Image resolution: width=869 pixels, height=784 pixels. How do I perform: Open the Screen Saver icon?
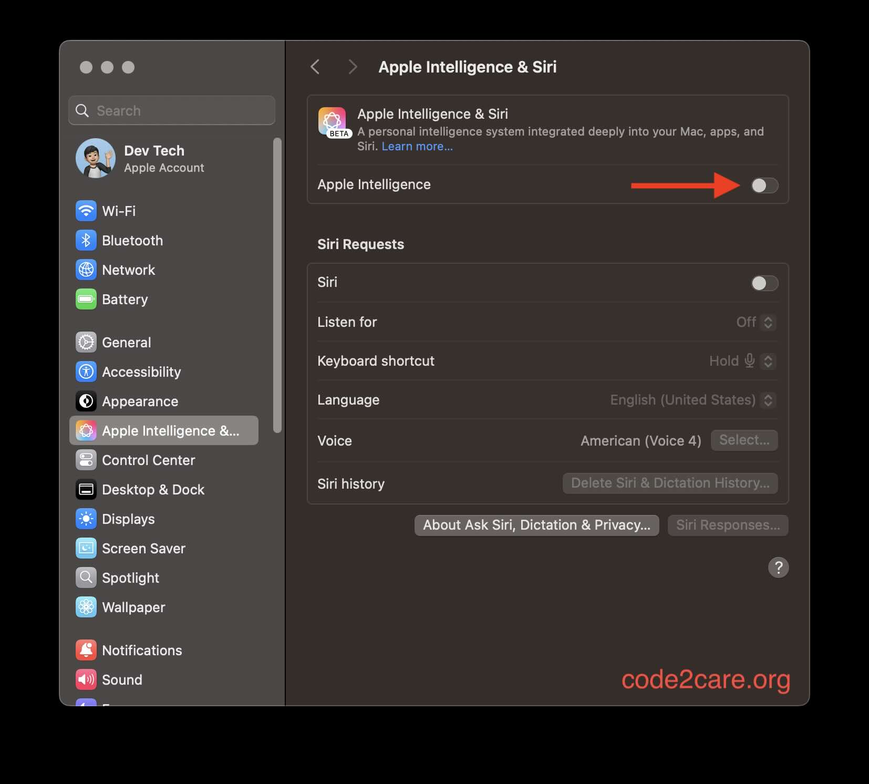coord(86,549)
